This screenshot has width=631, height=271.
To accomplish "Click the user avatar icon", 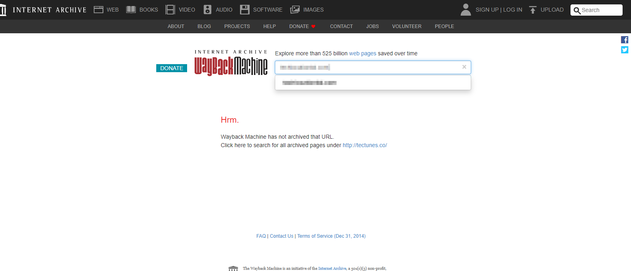I will point(466,10).
